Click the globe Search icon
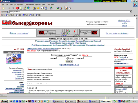 click(28, 8)
